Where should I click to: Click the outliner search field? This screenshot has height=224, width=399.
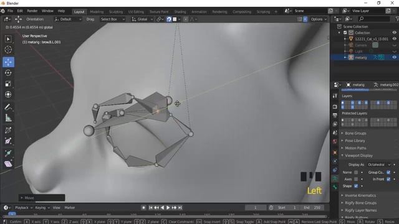point(374,19)
